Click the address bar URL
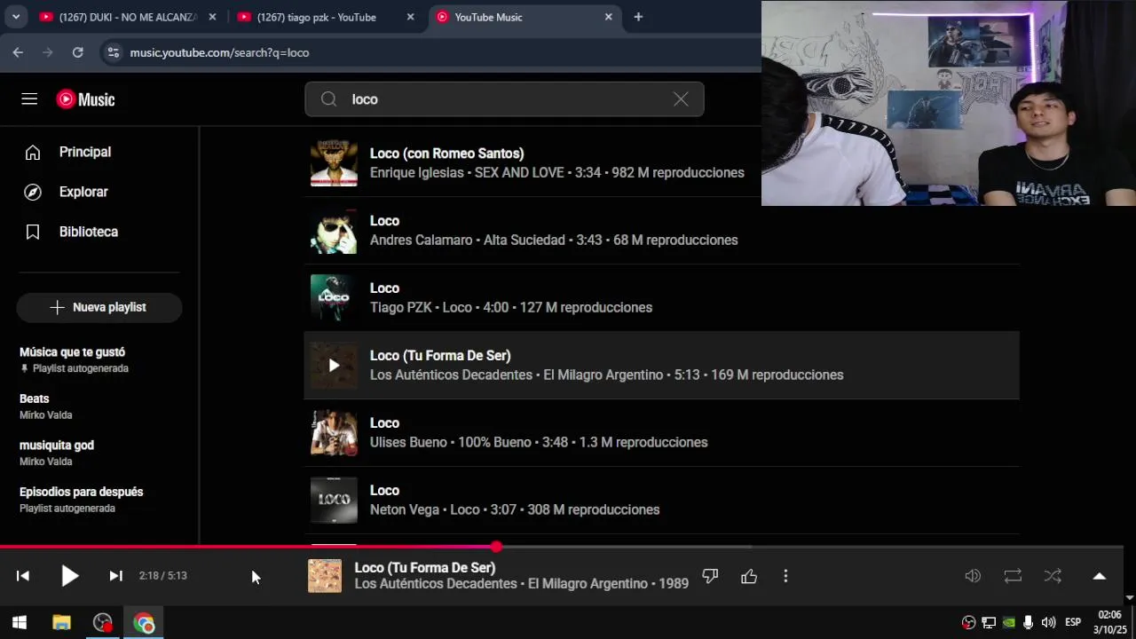Screen dimensions: 1136x639 pos(219,52)
